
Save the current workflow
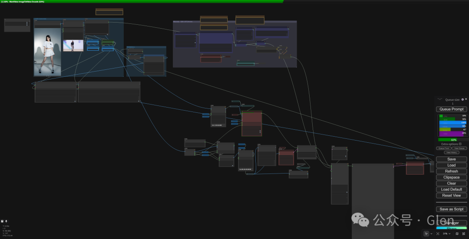pyautogui.click(x=451, y=159)
